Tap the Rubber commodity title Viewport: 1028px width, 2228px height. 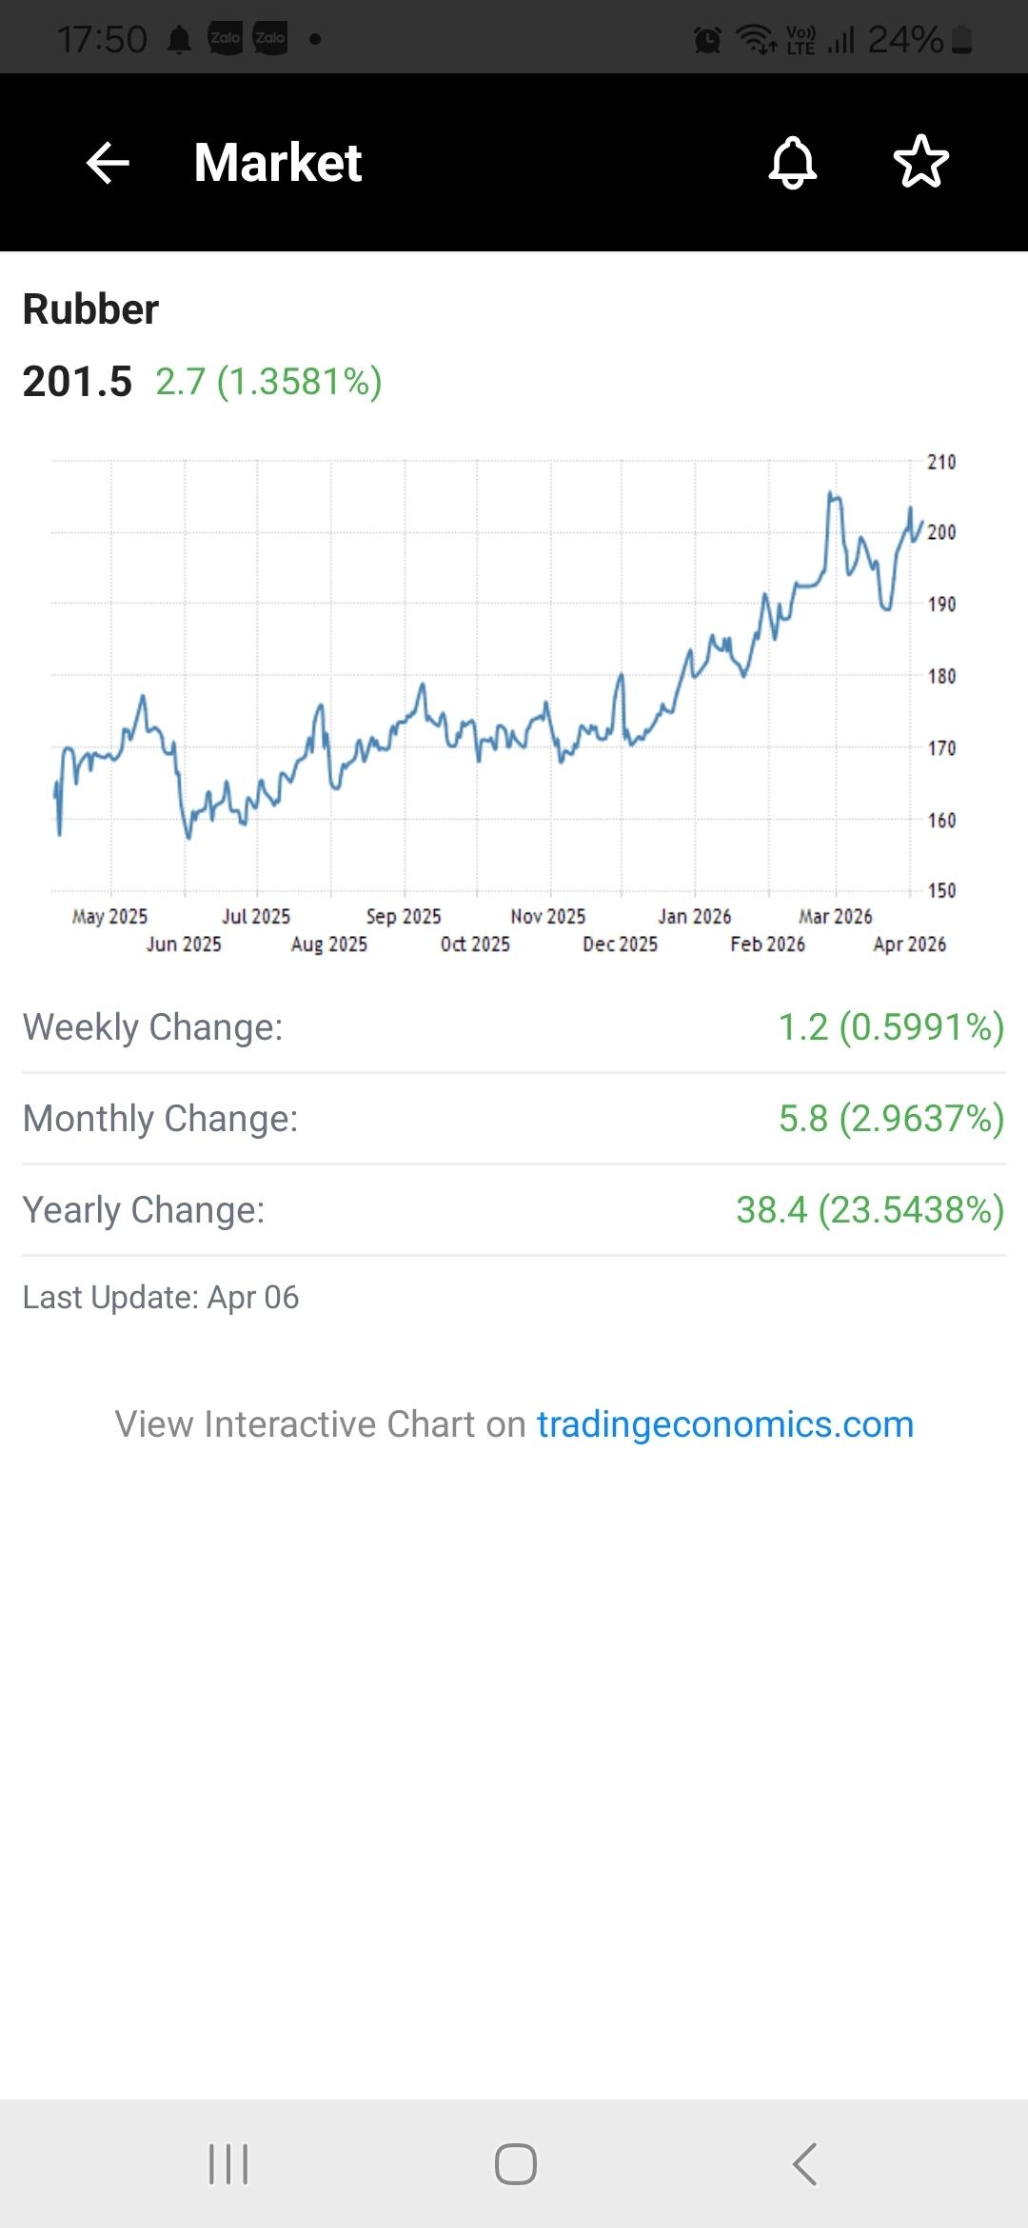tap(90, 309)
